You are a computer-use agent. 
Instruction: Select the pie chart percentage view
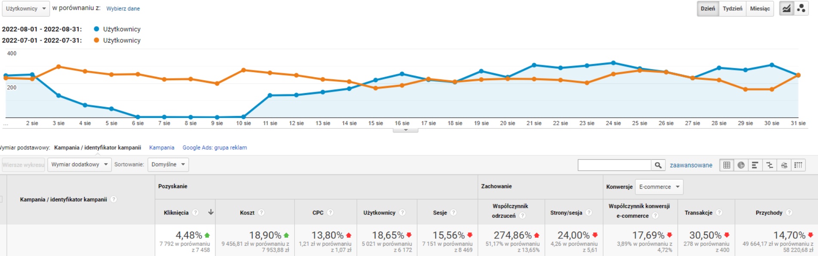741,165
